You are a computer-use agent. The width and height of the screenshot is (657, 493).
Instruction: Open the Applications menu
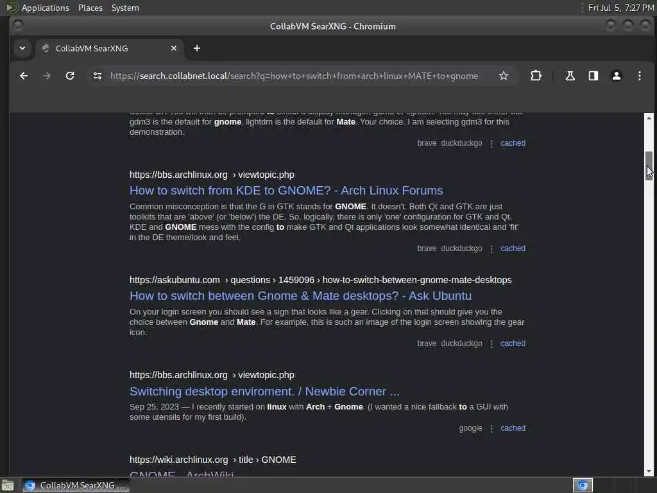pyautogui.click(x=46, y=8)
